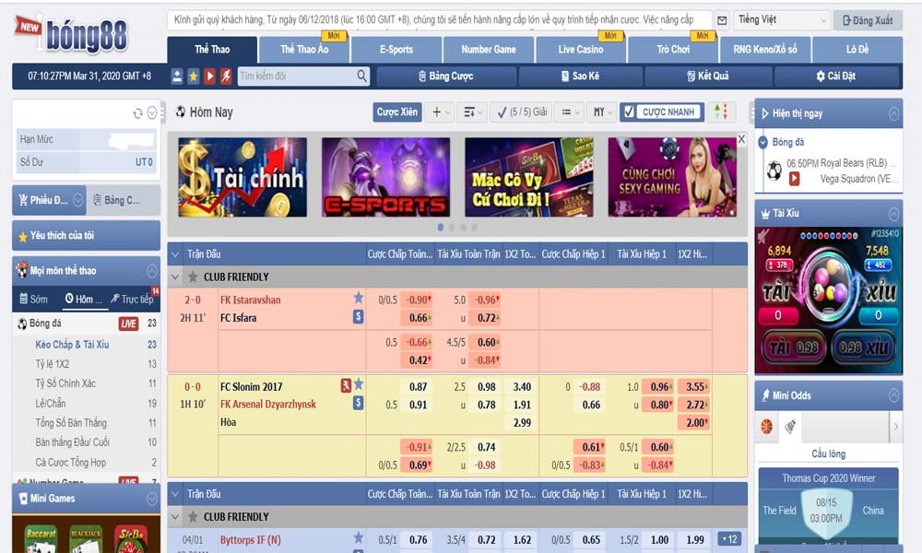Image resolution: width=922 pixels, height=553 pixels.
Task: Switch to the Live Casino tab
Action: [x=581, y=49]
